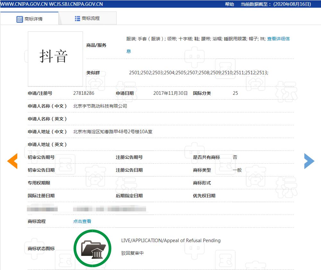The image size is (321, 270).
Task: Select trademark type value 一般
Action: (237, 170)
